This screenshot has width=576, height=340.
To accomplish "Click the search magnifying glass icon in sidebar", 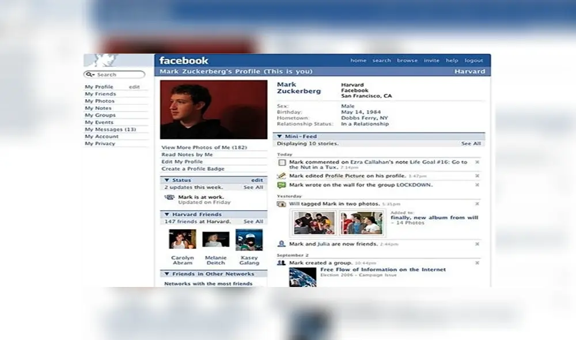I will pos(90,74).
